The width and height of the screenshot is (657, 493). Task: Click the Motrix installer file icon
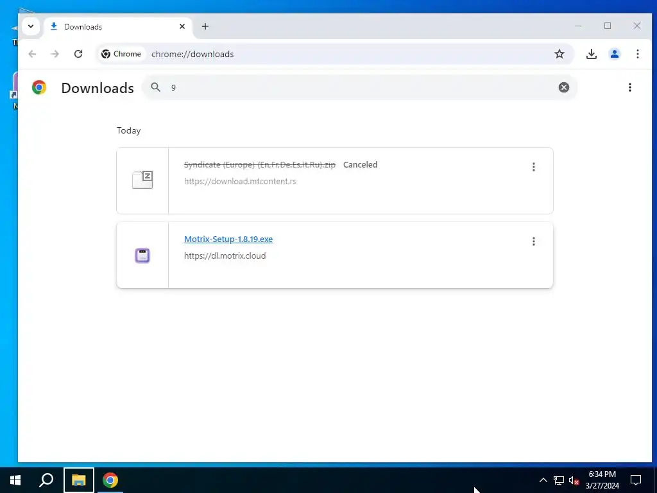pos(142,255)
